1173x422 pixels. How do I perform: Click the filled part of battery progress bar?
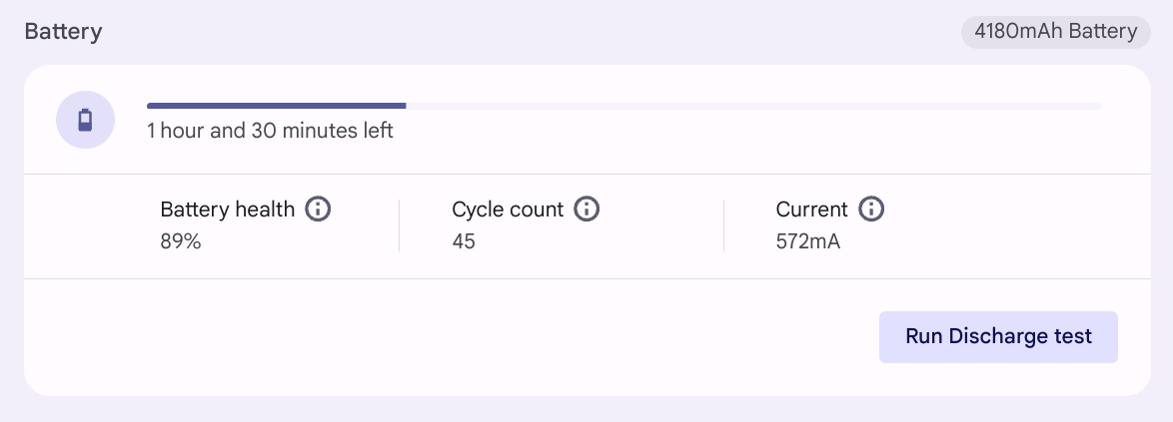tap(276, 105)
